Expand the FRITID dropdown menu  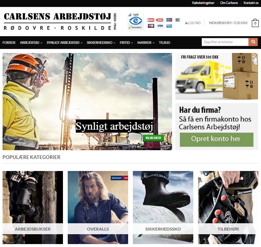126,42
